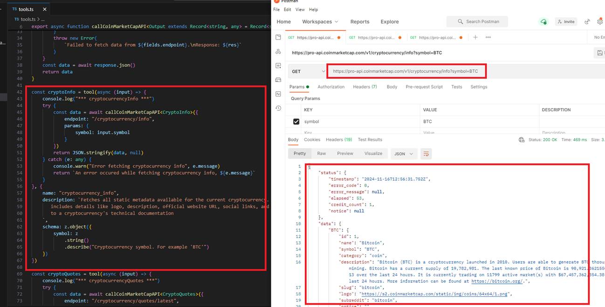Screen dimensions: 605x307
Task: Click the Save request disk icon
Action: click(x=600, y=53)
